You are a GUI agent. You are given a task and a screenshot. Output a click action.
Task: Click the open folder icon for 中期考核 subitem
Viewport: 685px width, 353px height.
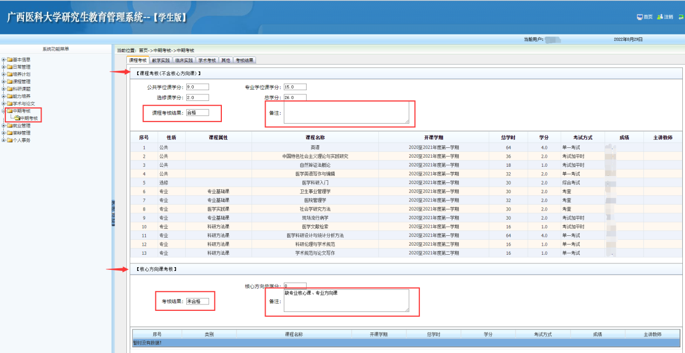[x=17, y=118]
